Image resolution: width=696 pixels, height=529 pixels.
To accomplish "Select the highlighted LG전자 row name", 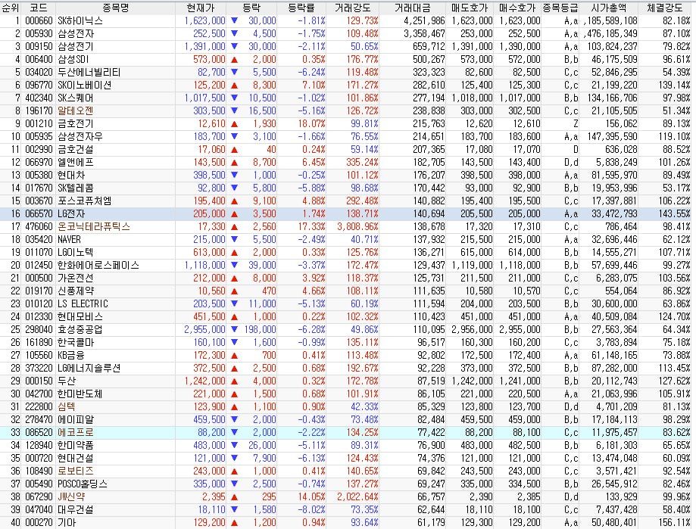I will coord(71,213).
